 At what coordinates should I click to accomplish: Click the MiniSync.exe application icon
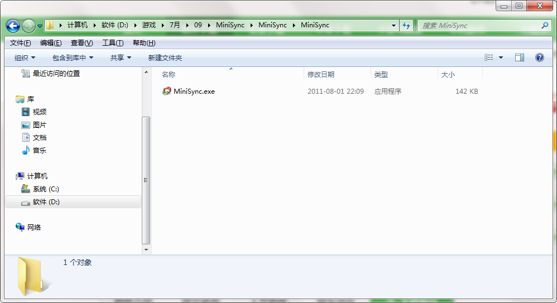[x=167, y=92]
